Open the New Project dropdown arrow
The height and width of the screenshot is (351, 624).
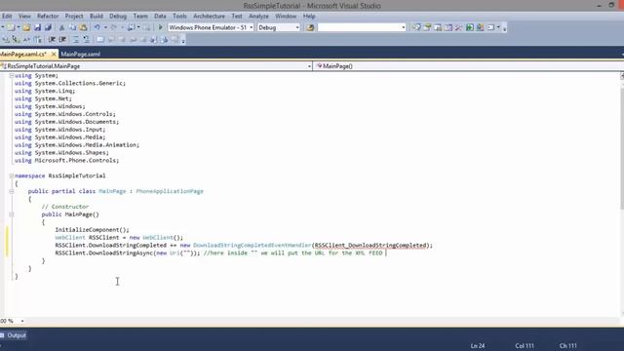(19, 27)
